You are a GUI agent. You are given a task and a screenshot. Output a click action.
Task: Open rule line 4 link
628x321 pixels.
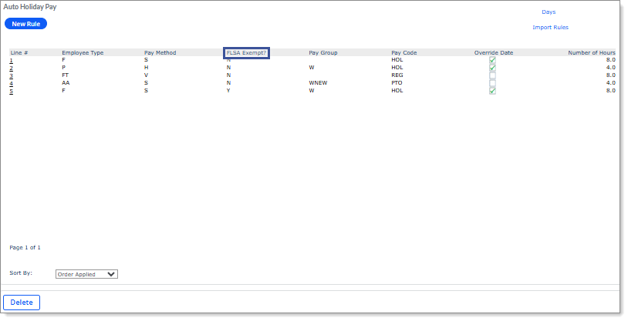pyautogui.click(x=12, y=83)
